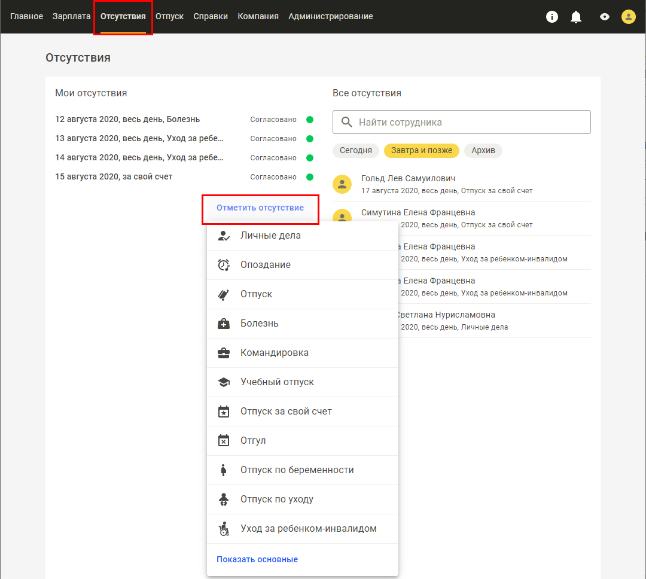The image size is (646, 579).
Task: Open the user profile avatar menu
Action: pyautogui.click(x=628, y=17)
